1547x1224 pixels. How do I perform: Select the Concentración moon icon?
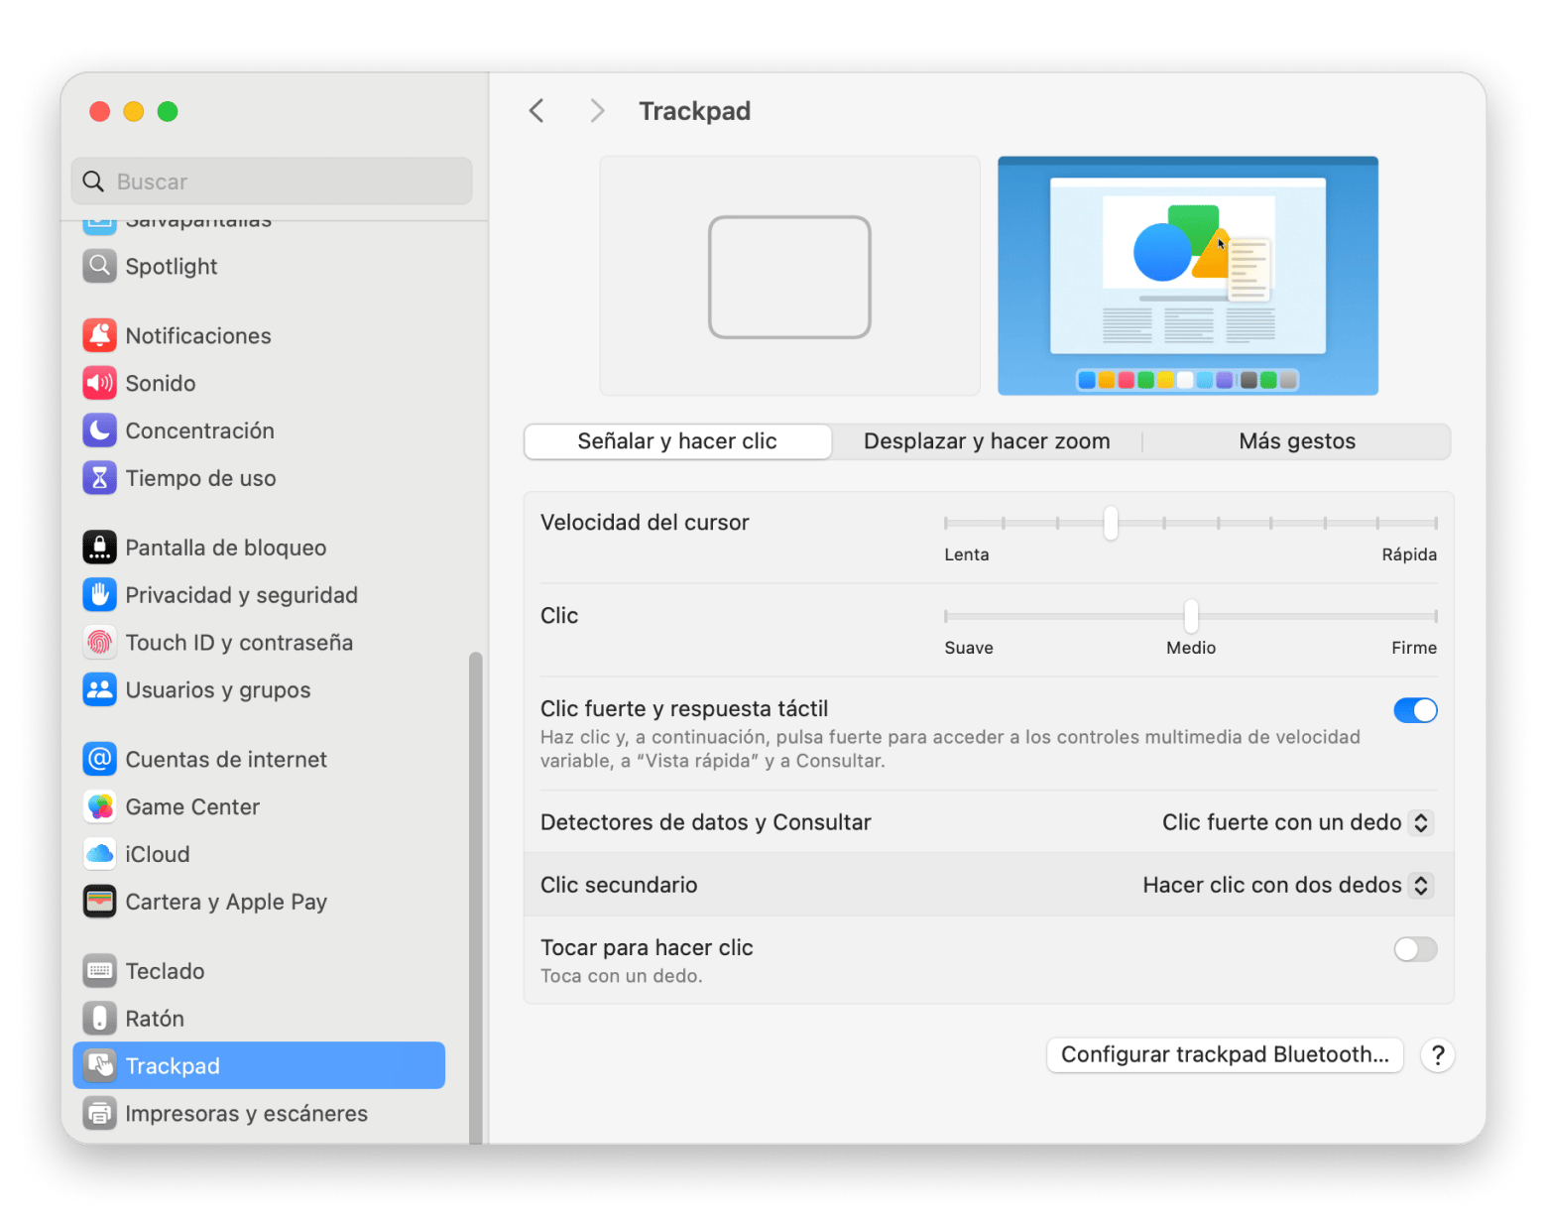coord(99,431)
